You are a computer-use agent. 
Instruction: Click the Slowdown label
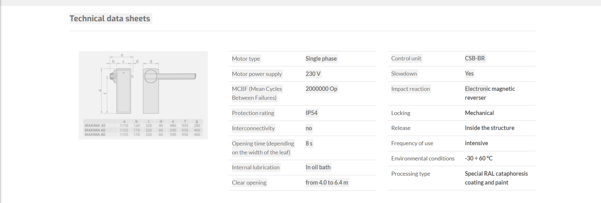[x=404, y=74]
